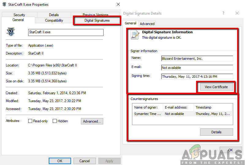This screenshot has height=165, width=246.
Task: Click the E-mail address column header
Action: pos(178,107)
